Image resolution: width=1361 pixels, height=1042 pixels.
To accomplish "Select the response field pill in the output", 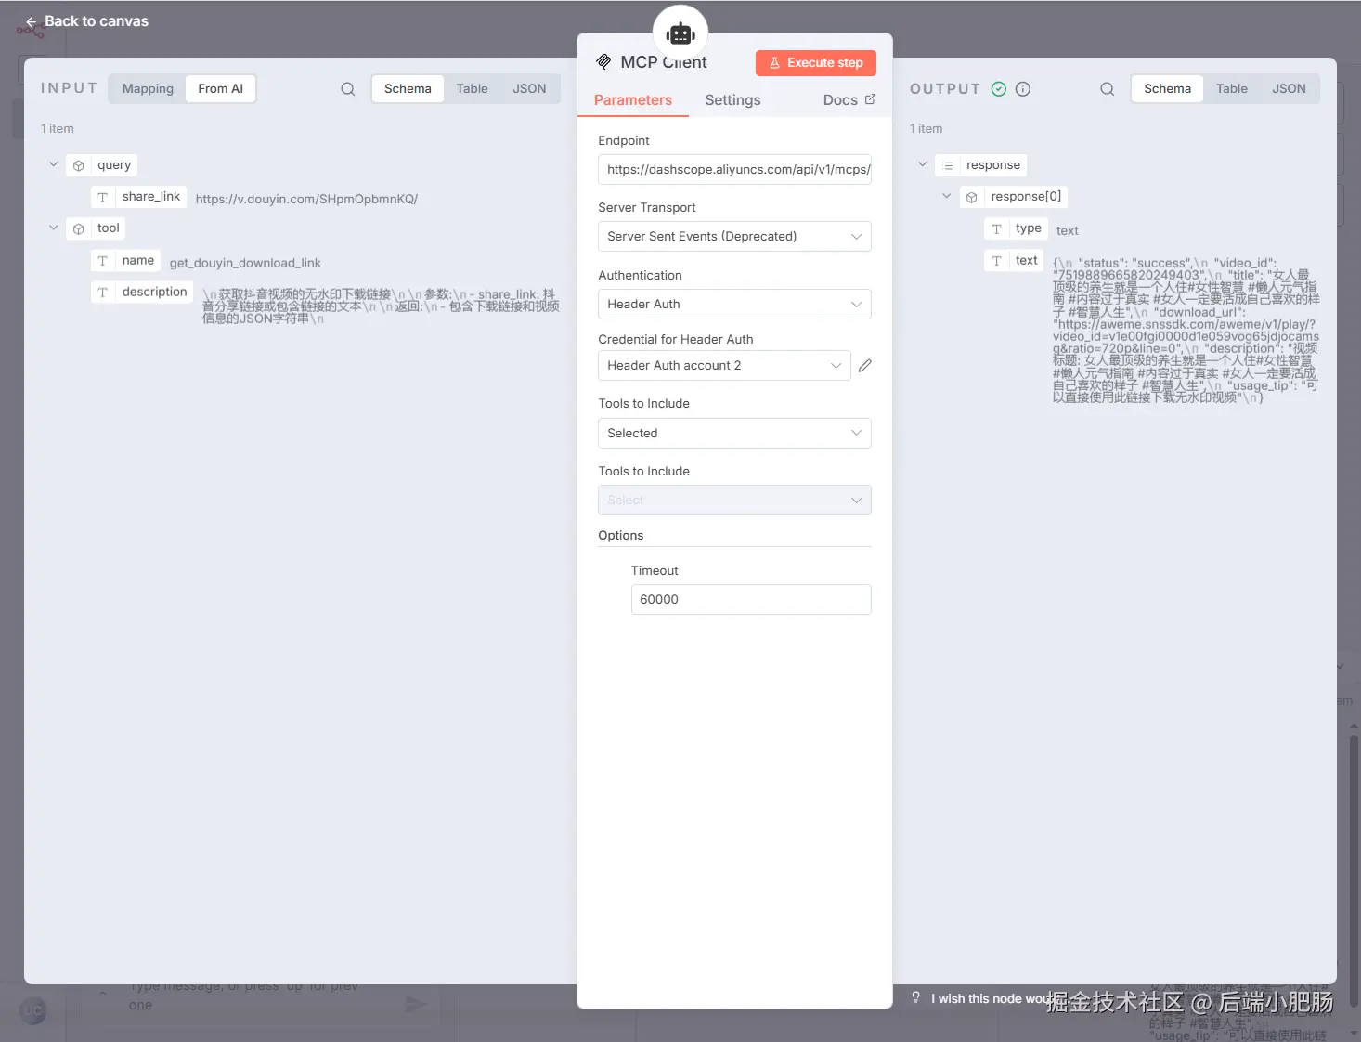I will [980, 165].
